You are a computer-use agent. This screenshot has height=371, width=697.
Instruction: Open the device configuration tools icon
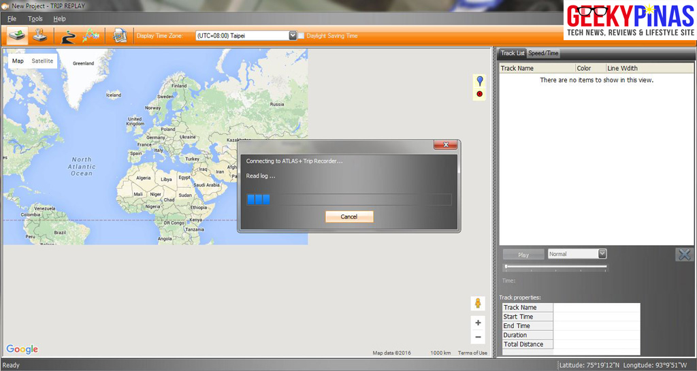click(x=40, y=35)
